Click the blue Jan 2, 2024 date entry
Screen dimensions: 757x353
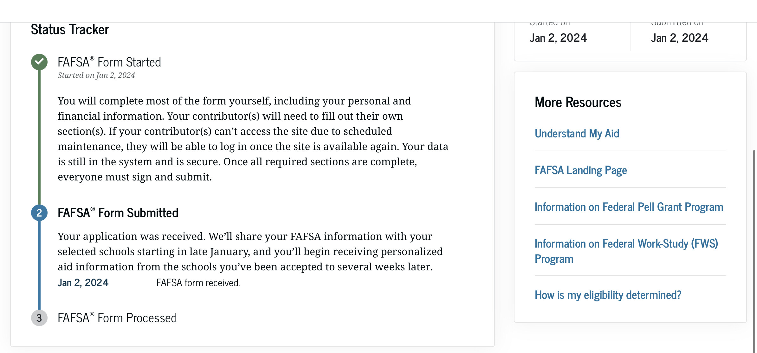click(x=83, y=283)
